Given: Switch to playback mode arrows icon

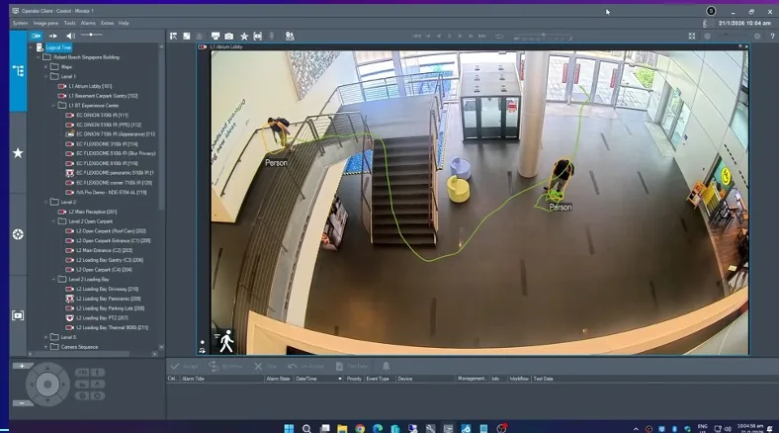Looking at the screenshot, I should coord(53,36).
